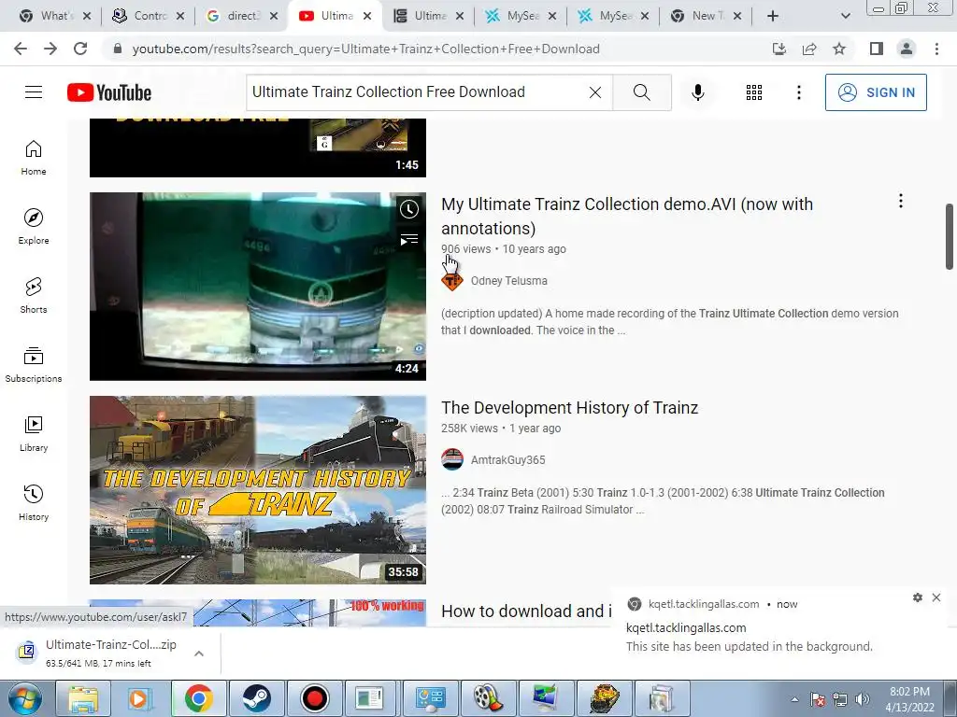The width and height of the screenshot is (957, 717).
Task: Open the 1:45 video thumbnail at top
Action: pos(258,148)
